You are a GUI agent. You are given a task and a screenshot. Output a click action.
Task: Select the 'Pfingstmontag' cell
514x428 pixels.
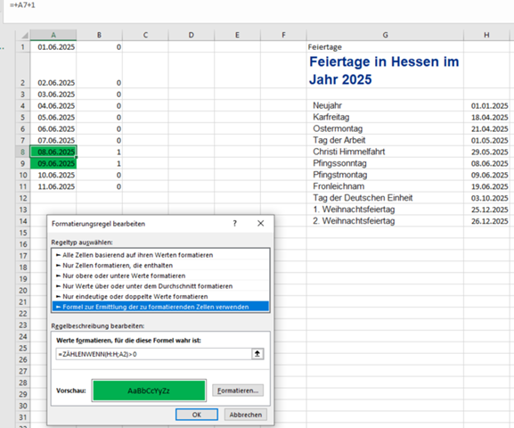[x=385, y=175]
